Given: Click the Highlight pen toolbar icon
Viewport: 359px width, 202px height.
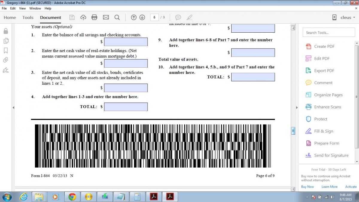Looking at the screenshot, I should coord(189,17).
